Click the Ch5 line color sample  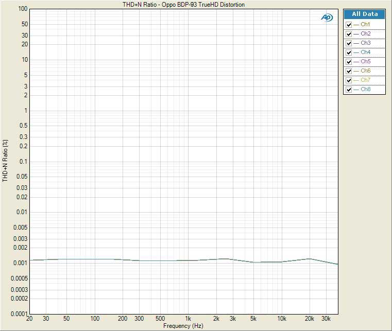(356, 62)
